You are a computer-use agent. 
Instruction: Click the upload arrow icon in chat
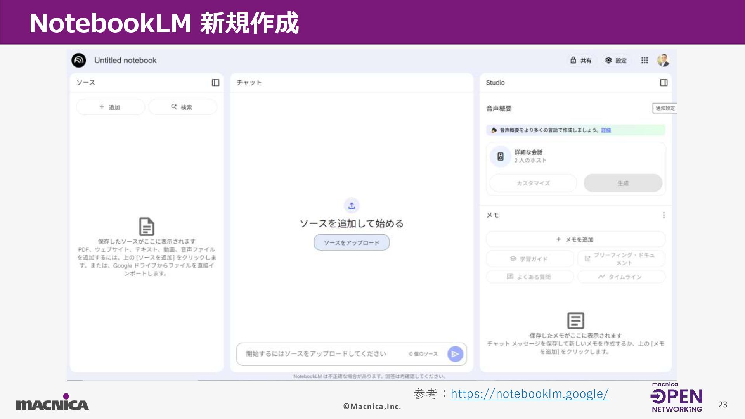tap(352, 206)
